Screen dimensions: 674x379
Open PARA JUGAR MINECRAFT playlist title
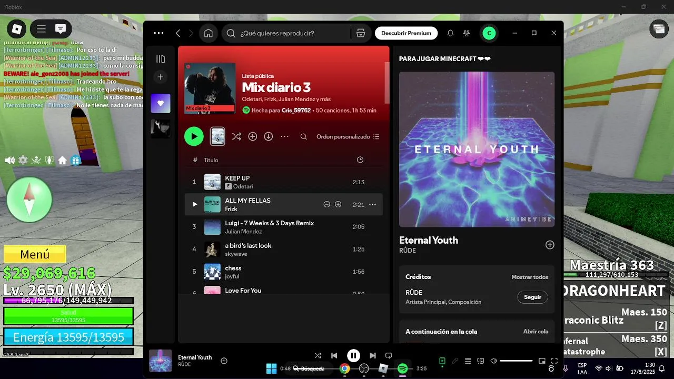coord(445,59)
